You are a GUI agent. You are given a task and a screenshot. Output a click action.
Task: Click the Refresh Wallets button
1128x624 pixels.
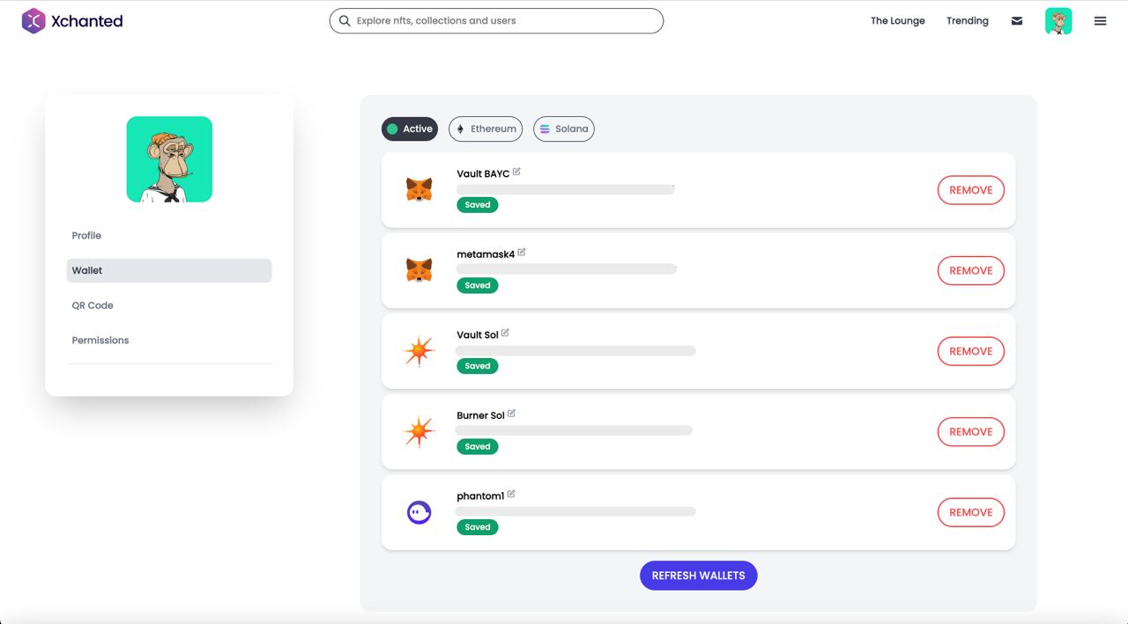[x=699, y=576]
